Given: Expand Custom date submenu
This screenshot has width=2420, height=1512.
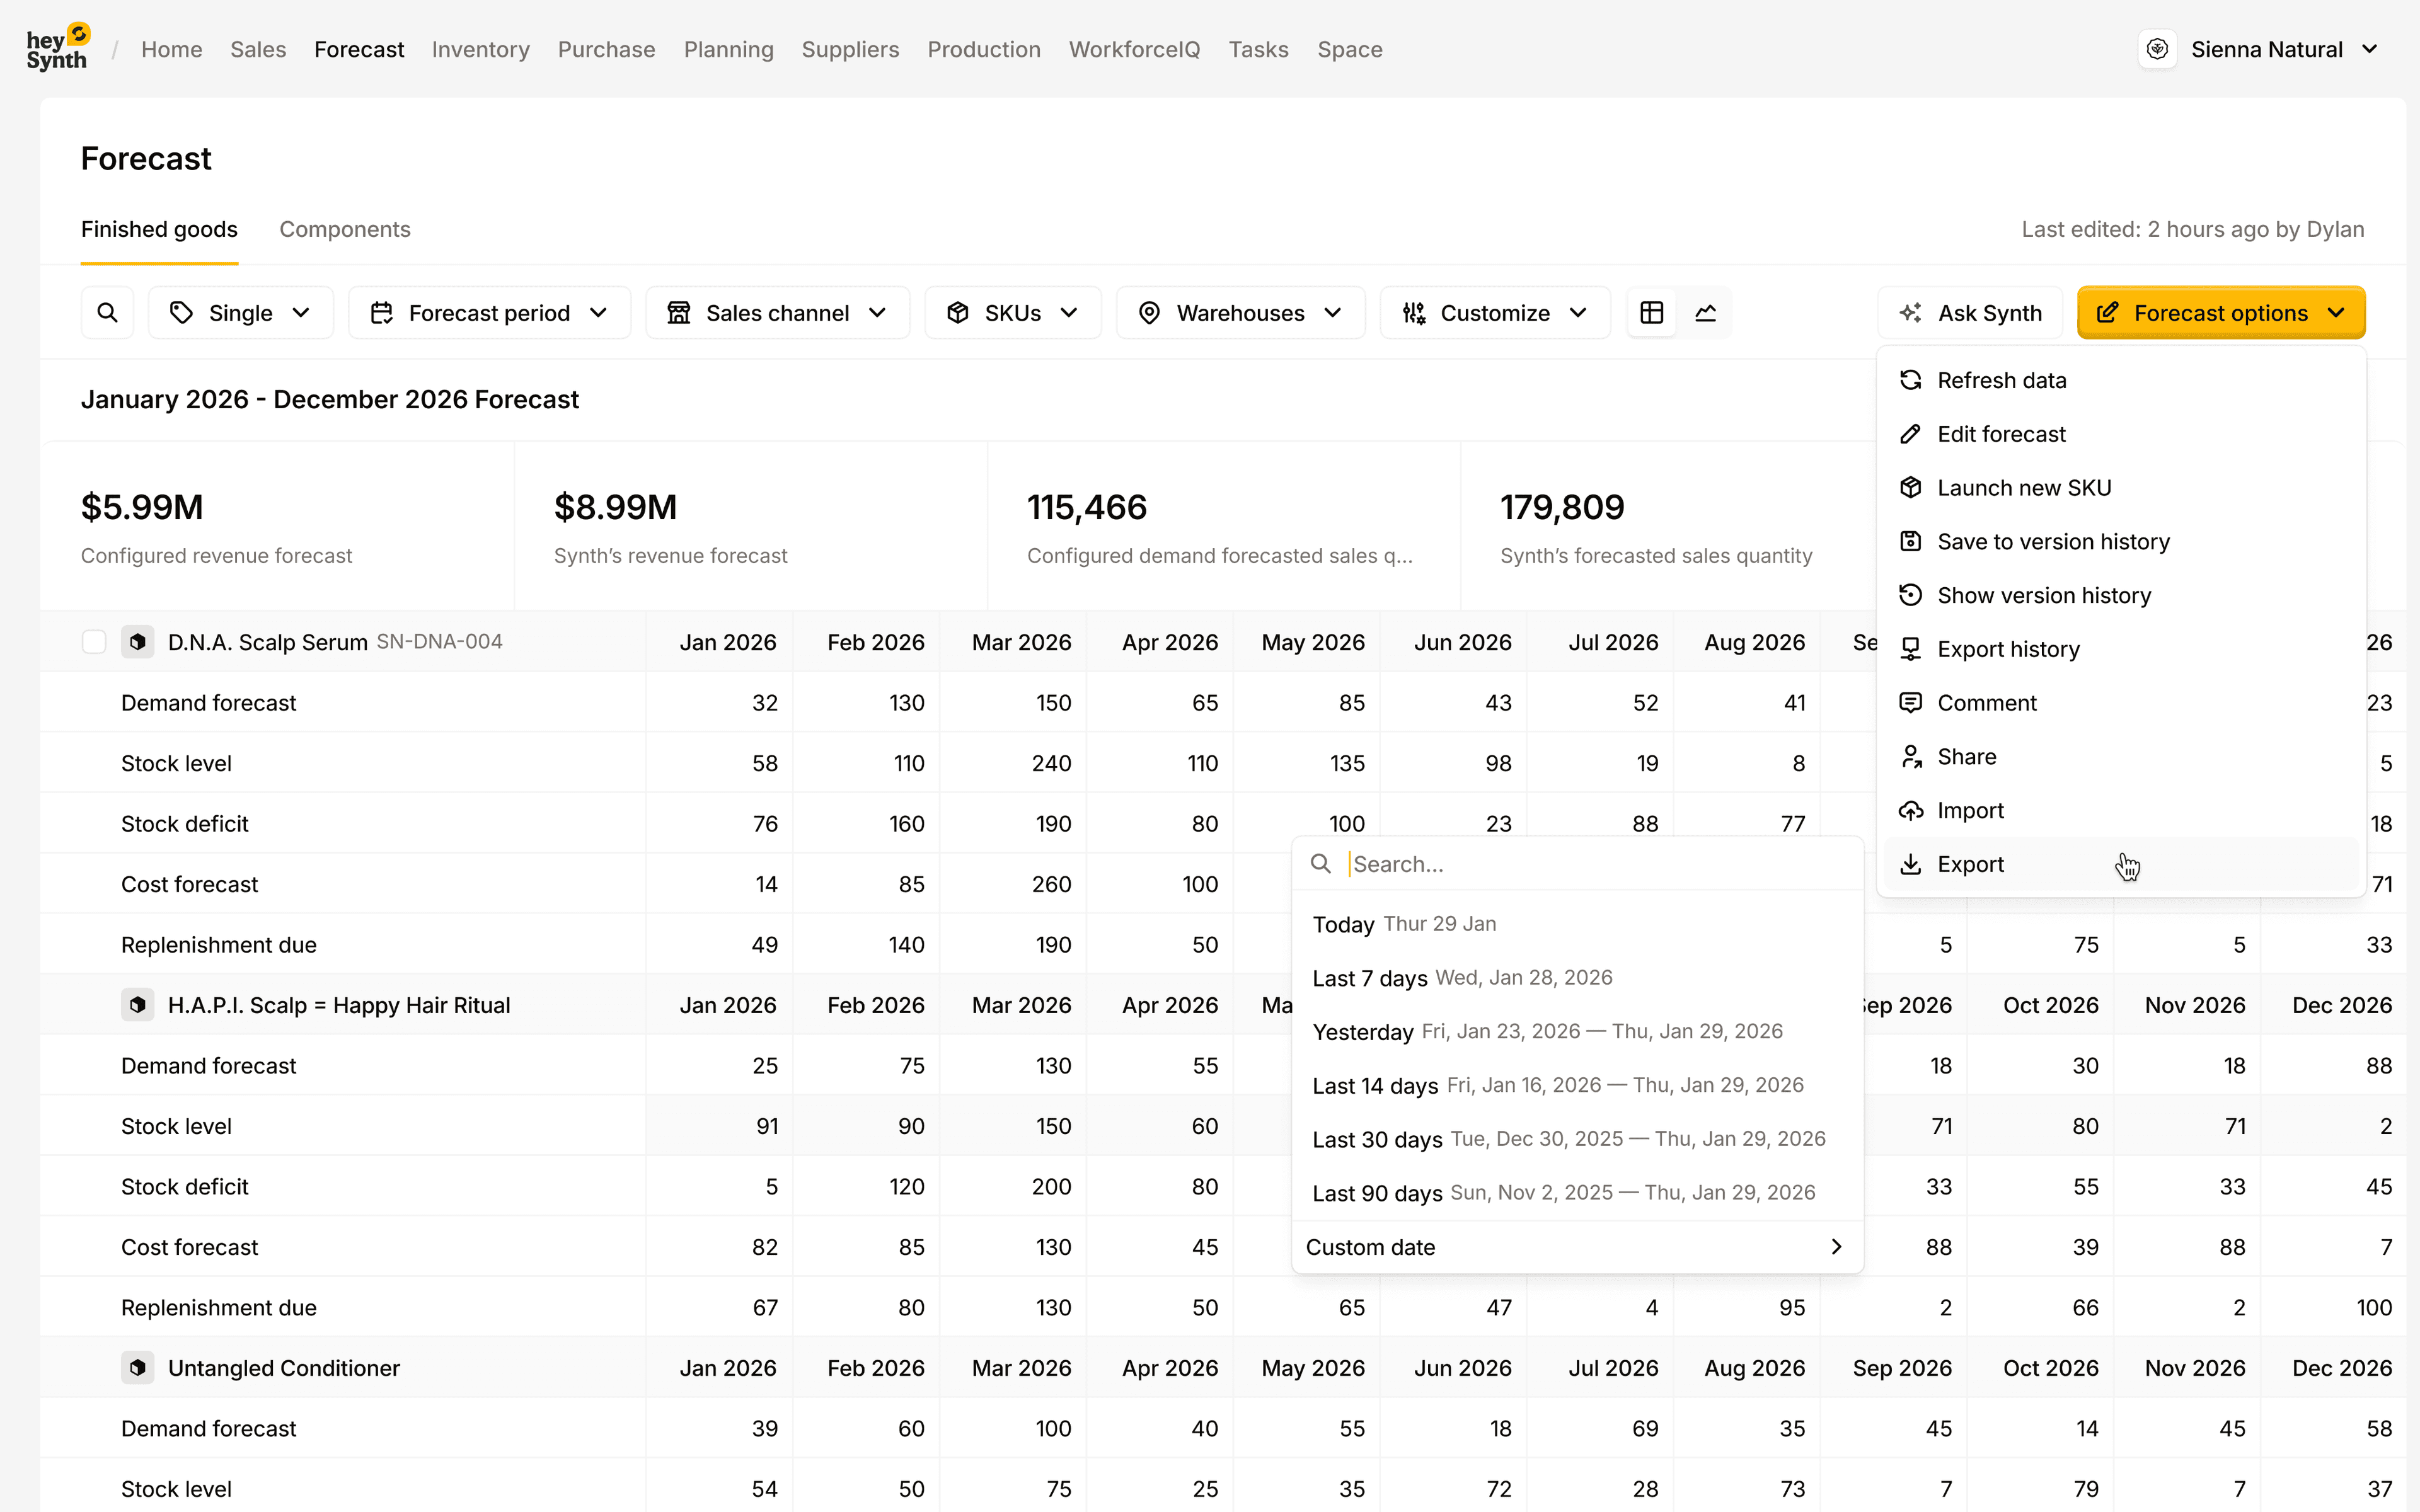Looking at the screenshot, I should [x=1576, y=1247].
